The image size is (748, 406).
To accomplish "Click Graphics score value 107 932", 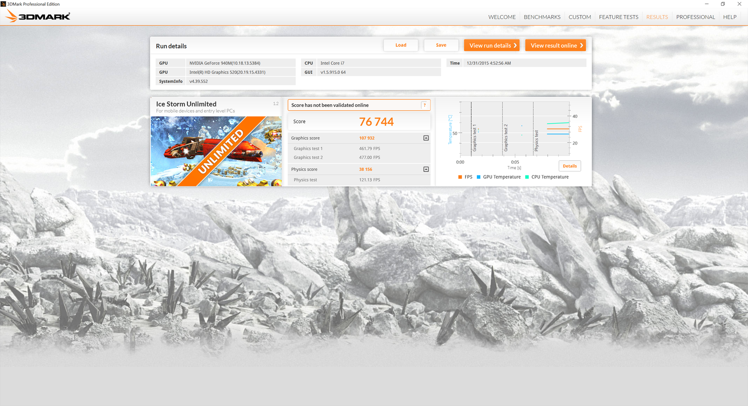I will (x=367, y=138).
